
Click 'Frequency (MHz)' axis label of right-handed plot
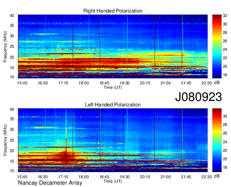click(x=5, y=46)
